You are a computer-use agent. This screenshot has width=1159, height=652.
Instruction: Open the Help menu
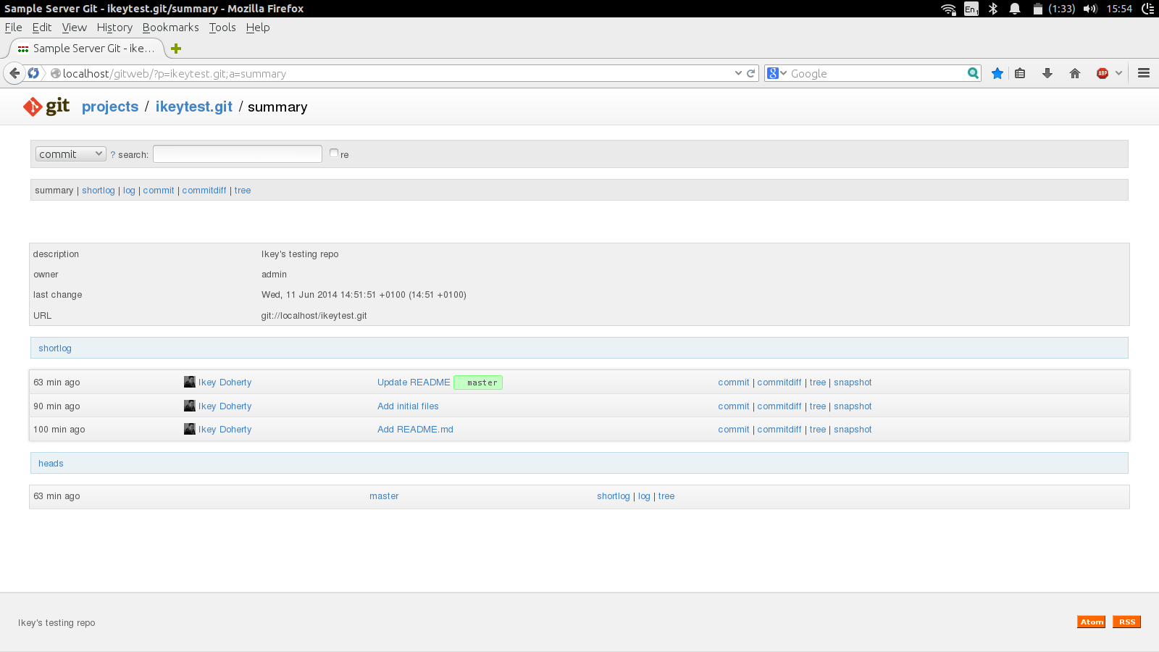[x=258, y=28]
